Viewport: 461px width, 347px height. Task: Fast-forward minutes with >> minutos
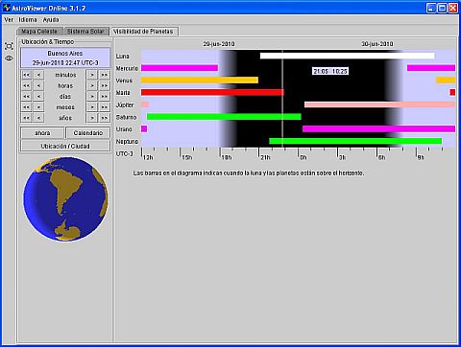click(x=105, y=75)
